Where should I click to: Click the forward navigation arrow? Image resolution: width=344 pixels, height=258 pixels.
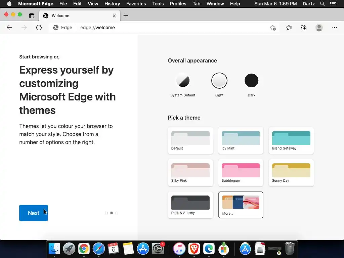[24, 28]
